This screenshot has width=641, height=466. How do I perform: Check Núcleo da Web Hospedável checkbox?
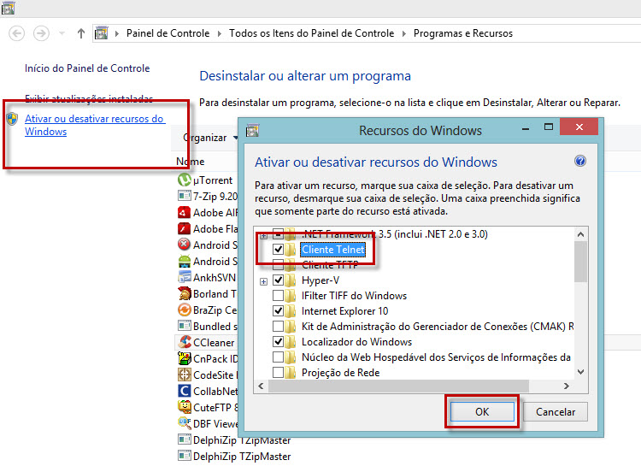click(279, 357)
